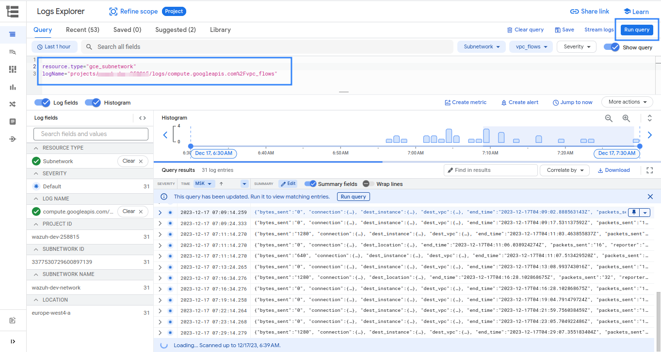Open the Logs Dashboard sidebar icon
The image size is (661, 352).
13,69
